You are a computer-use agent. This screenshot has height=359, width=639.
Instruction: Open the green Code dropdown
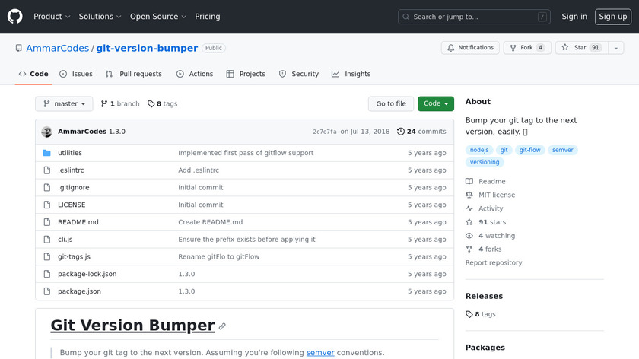click(x=435, y=104)
